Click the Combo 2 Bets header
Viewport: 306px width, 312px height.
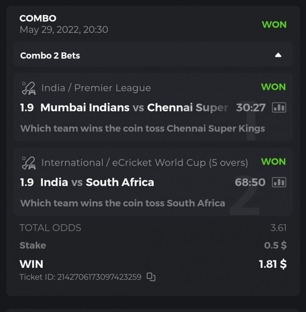(x=50, y=55)
